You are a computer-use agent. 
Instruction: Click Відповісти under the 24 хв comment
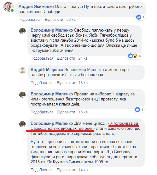(x=66, y=58)
